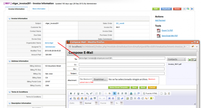Click the green plus add contact icon

[190, 59]
